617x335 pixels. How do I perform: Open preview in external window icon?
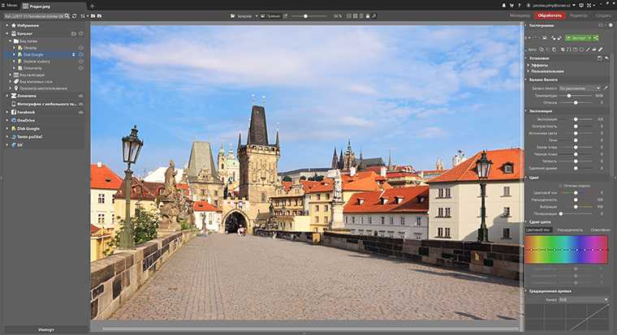tap(285, 15)
